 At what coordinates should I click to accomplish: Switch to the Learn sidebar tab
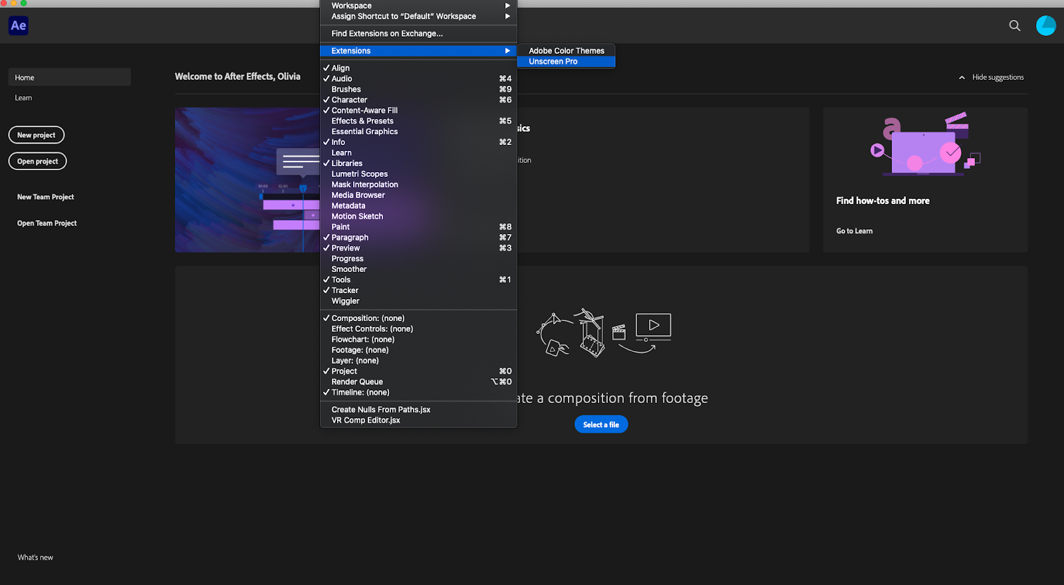tap(24, 98)
